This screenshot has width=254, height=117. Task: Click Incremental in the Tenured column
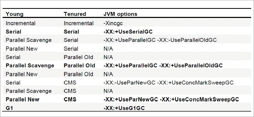point(79,23)
